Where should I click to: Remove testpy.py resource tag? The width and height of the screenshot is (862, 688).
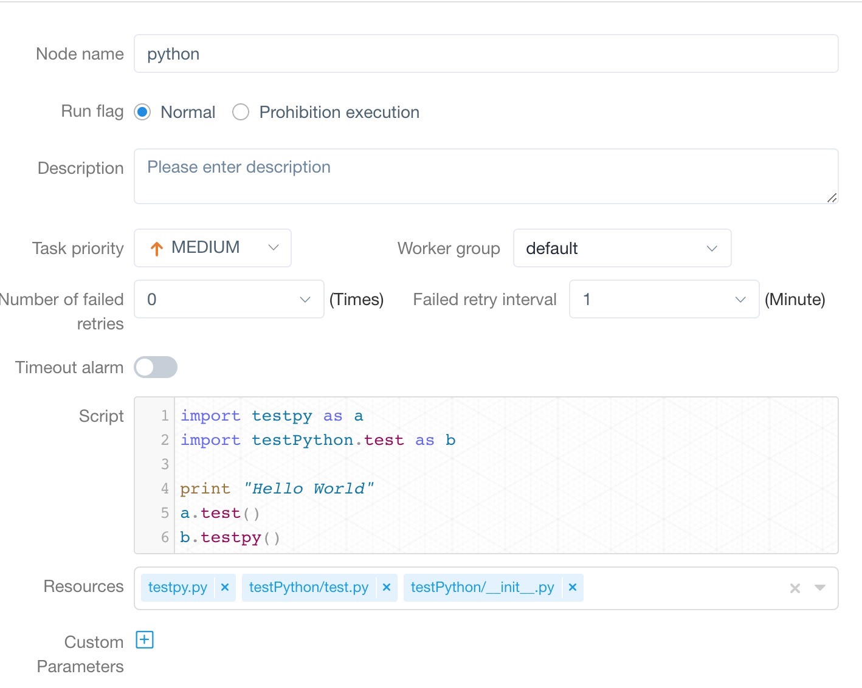(x=225, y=587)
